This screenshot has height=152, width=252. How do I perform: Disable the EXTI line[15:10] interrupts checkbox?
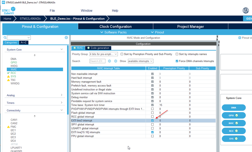[152, 132]
